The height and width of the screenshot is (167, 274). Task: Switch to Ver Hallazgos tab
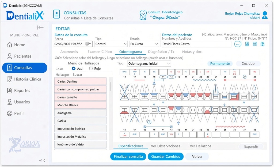200,146
